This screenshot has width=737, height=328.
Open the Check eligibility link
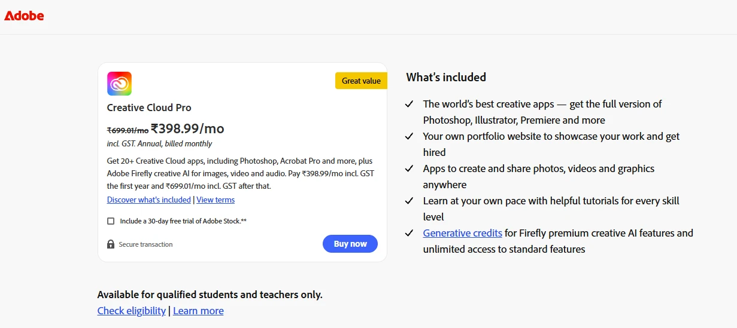(132, 311)
